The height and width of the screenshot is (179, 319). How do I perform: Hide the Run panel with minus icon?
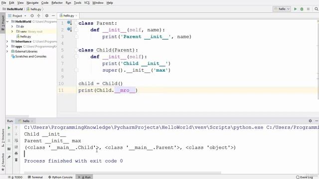(x=317, y=121)
